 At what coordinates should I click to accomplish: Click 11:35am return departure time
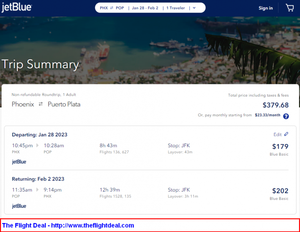(x=22, y=190)
